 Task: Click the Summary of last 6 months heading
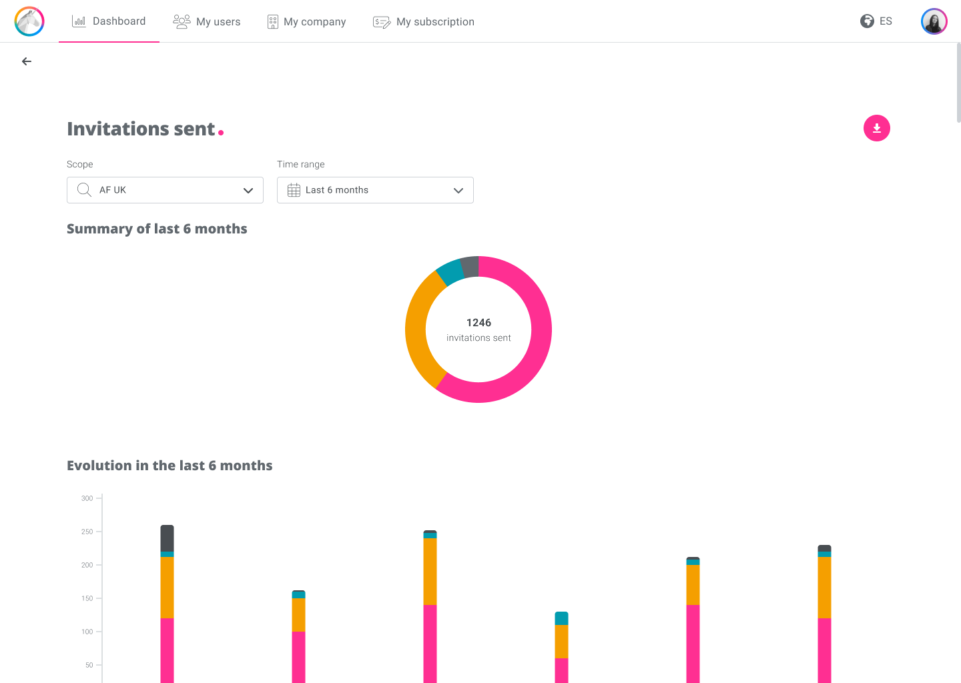(x=157, y=229)
